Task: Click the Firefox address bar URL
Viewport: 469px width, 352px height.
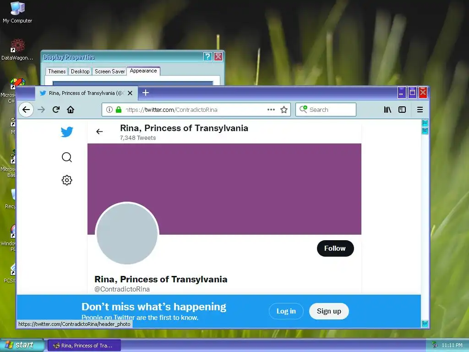Action: coord(171,110)
